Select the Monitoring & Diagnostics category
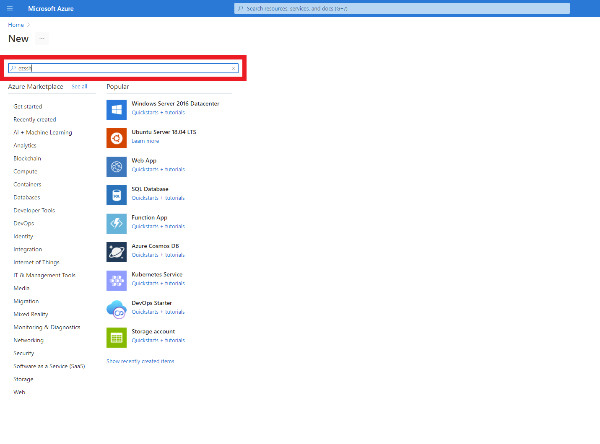 47,327
